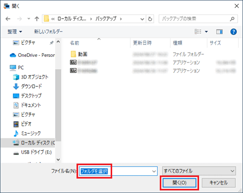Toggle the preview pane icon
The image size is (243, 193).
(219, 32)
